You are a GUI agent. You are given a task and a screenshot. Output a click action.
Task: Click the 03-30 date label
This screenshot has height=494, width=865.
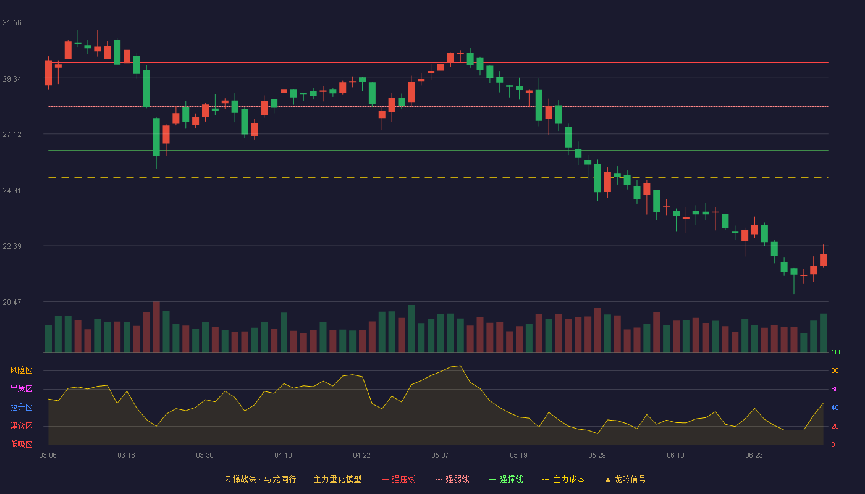(x=205, y=455)
